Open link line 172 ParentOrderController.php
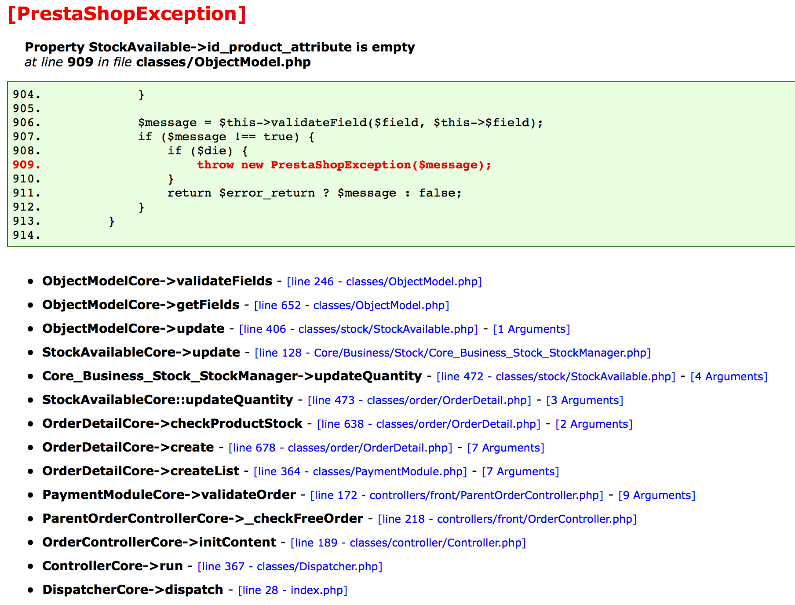Screen dimensions: 795x605 pos(457,496)
